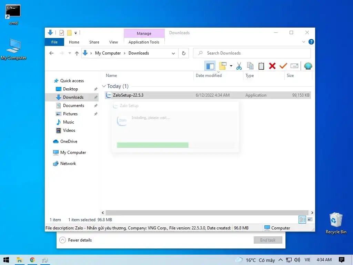Open the Recycle Bin on the desktop
Screen dimensions: 353x265
pos(336,223)
